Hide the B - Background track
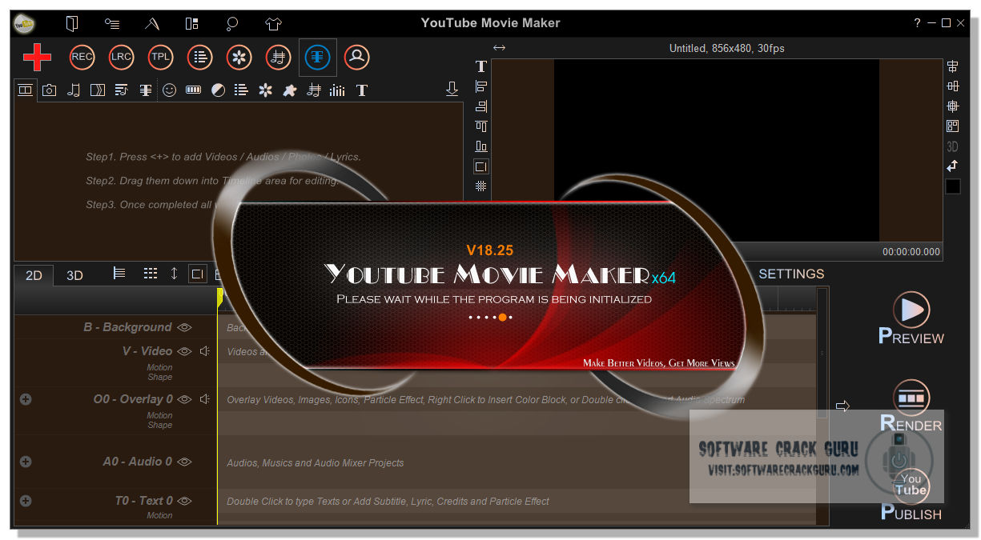 click(185, 327)
